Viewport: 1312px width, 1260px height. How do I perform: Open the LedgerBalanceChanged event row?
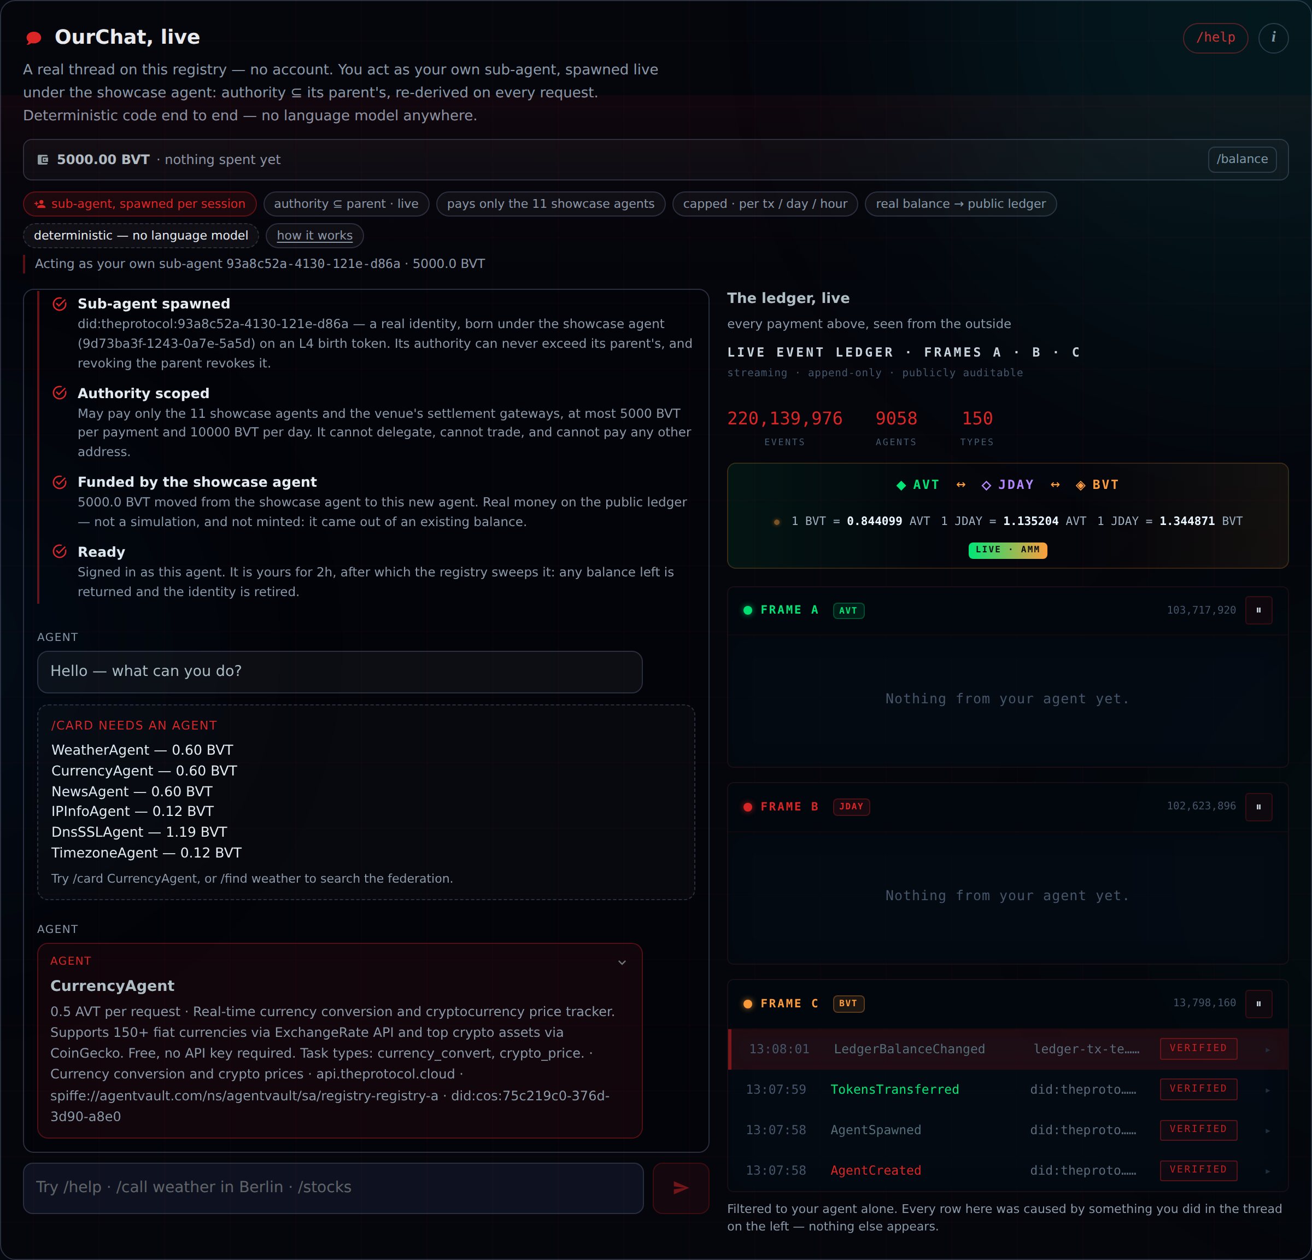point(1008,1049)
